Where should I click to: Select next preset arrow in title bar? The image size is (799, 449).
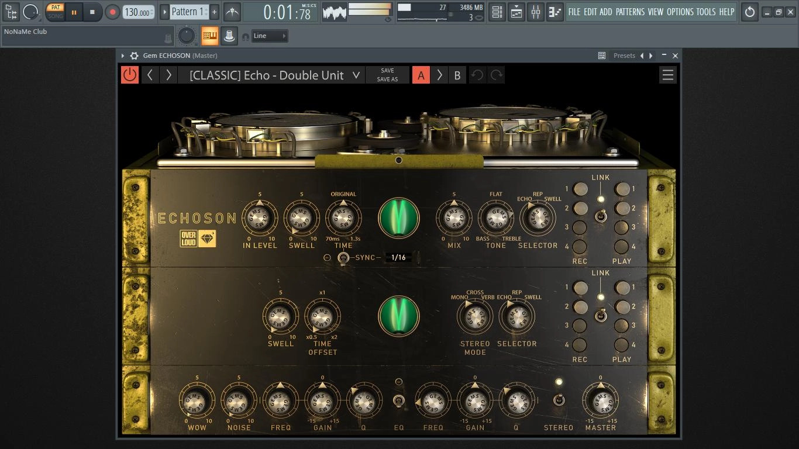coord(651,56)
